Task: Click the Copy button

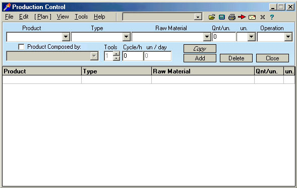Action: (x=200, y=49)
